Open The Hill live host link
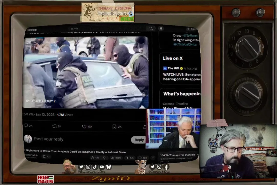This screenshot has width=277, height=185. tap(173, 68)
